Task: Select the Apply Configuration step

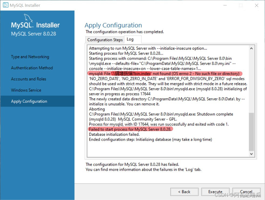Action: click(29, 101)
